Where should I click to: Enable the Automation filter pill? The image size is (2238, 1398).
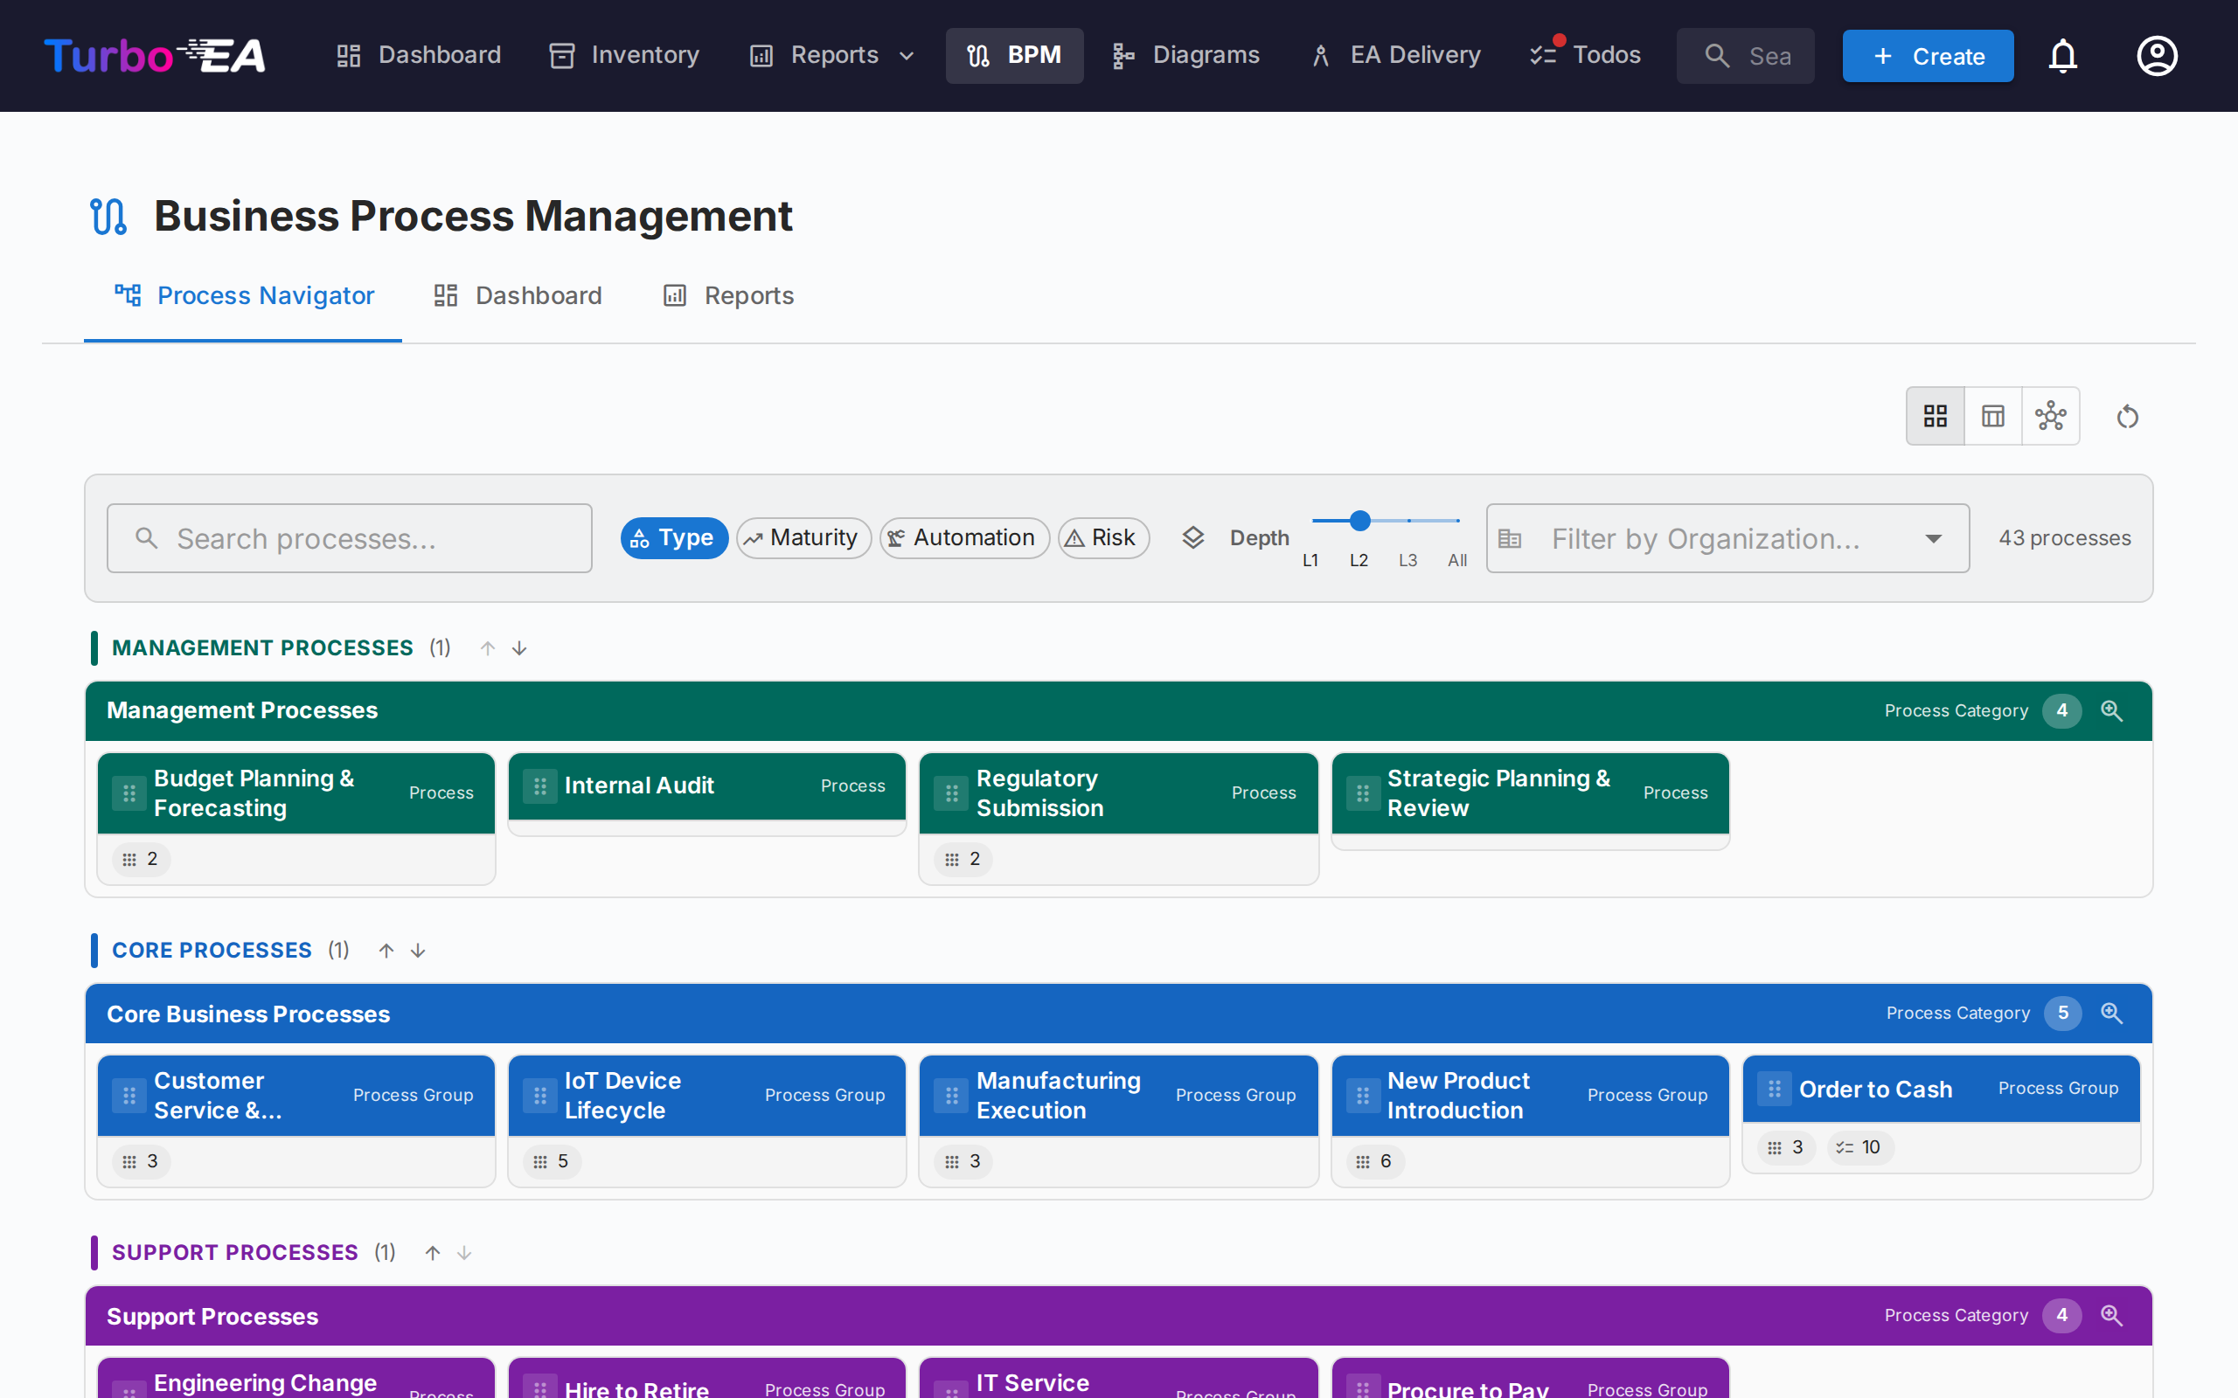pos(963,537)
